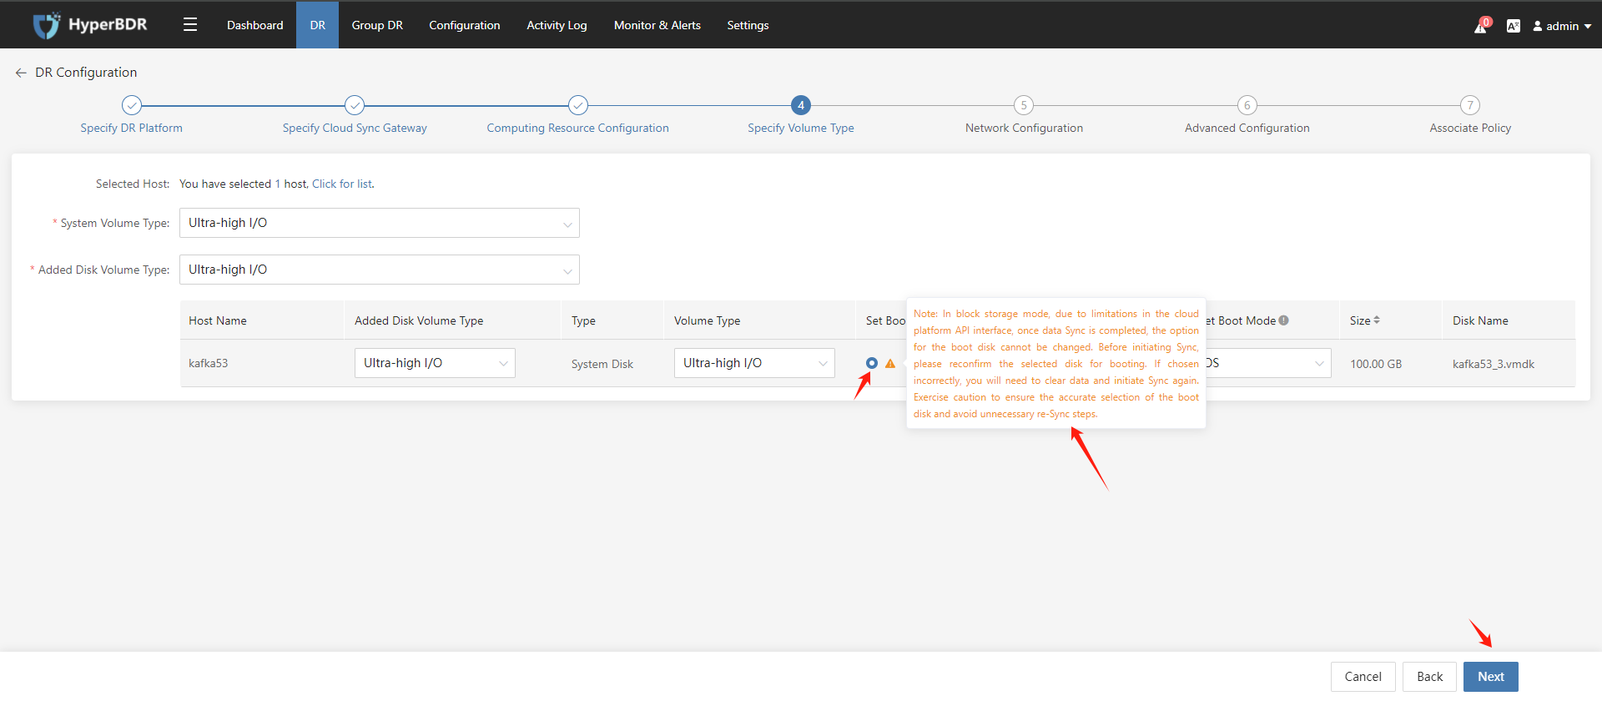
Task: Open the alerts notification bell icon
Action: [1481, 26]
